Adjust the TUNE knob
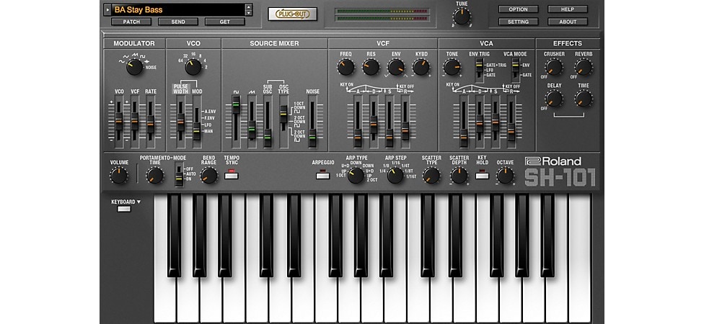This screenshot has height=324, width=704. click(462, 17)
